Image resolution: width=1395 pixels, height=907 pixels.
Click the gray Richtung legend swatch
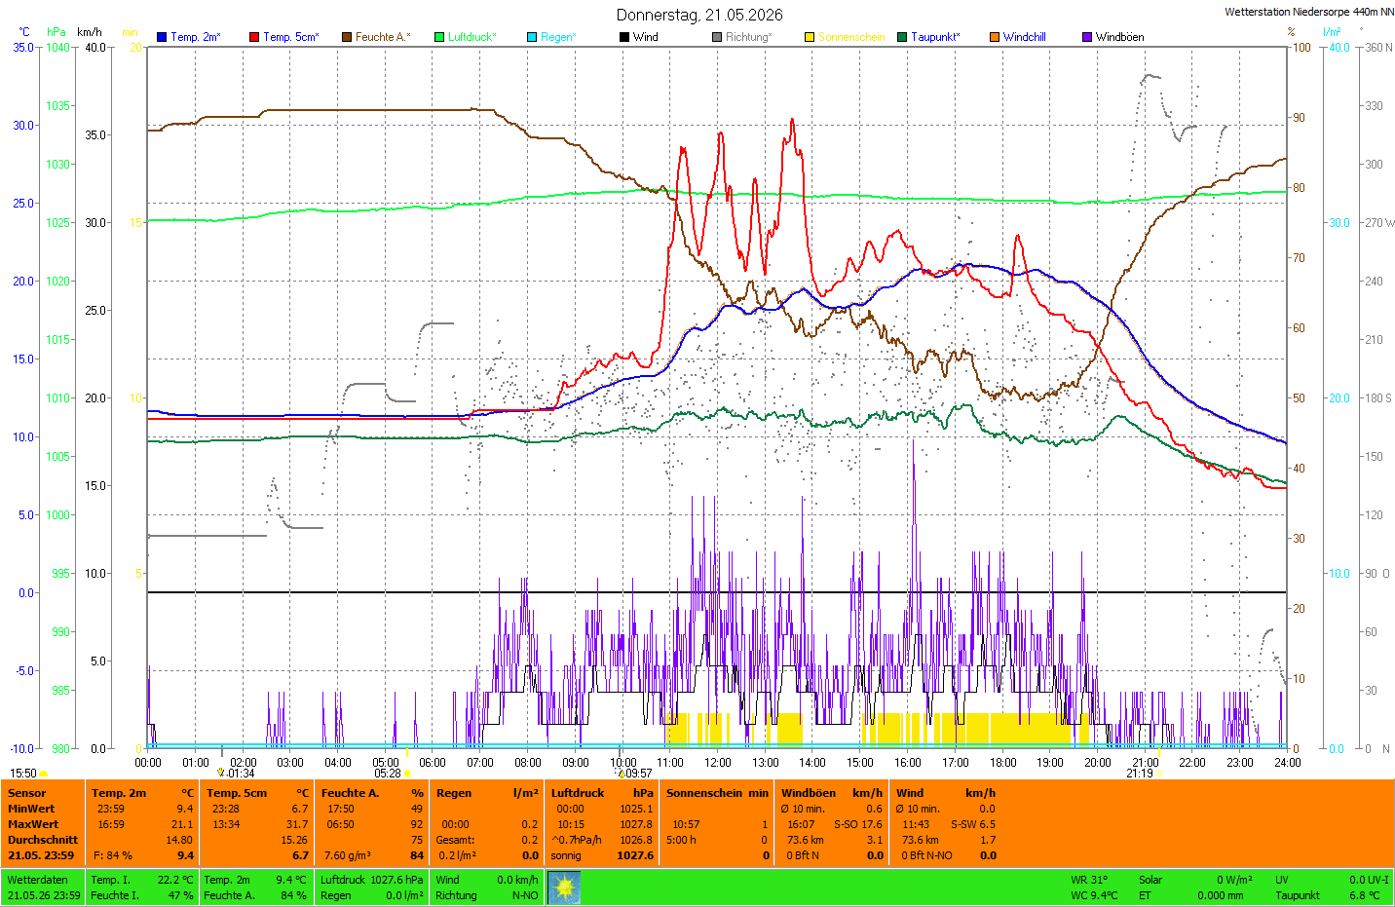point(717,37)
